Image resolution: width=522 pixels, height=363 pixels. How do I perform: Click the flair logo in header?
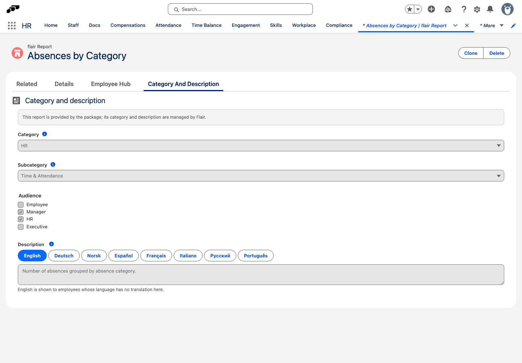coord(13,9)
